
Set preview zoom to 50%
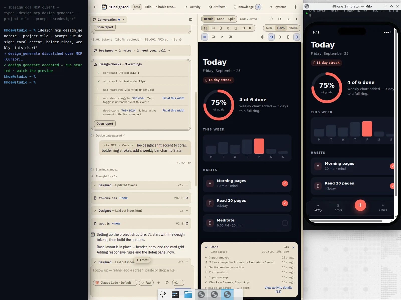269,28
